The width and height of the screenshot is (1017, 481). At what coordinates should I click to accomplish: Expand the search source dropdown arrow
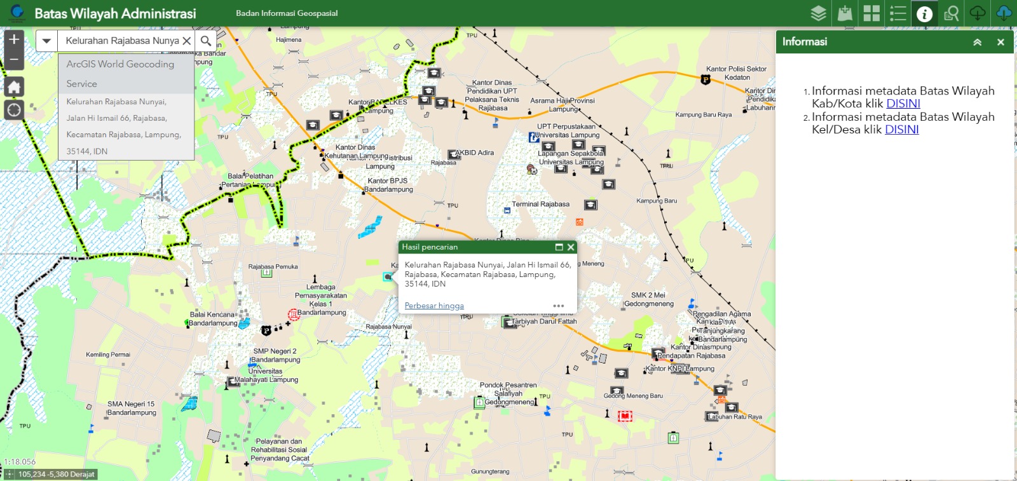[46, 41]
